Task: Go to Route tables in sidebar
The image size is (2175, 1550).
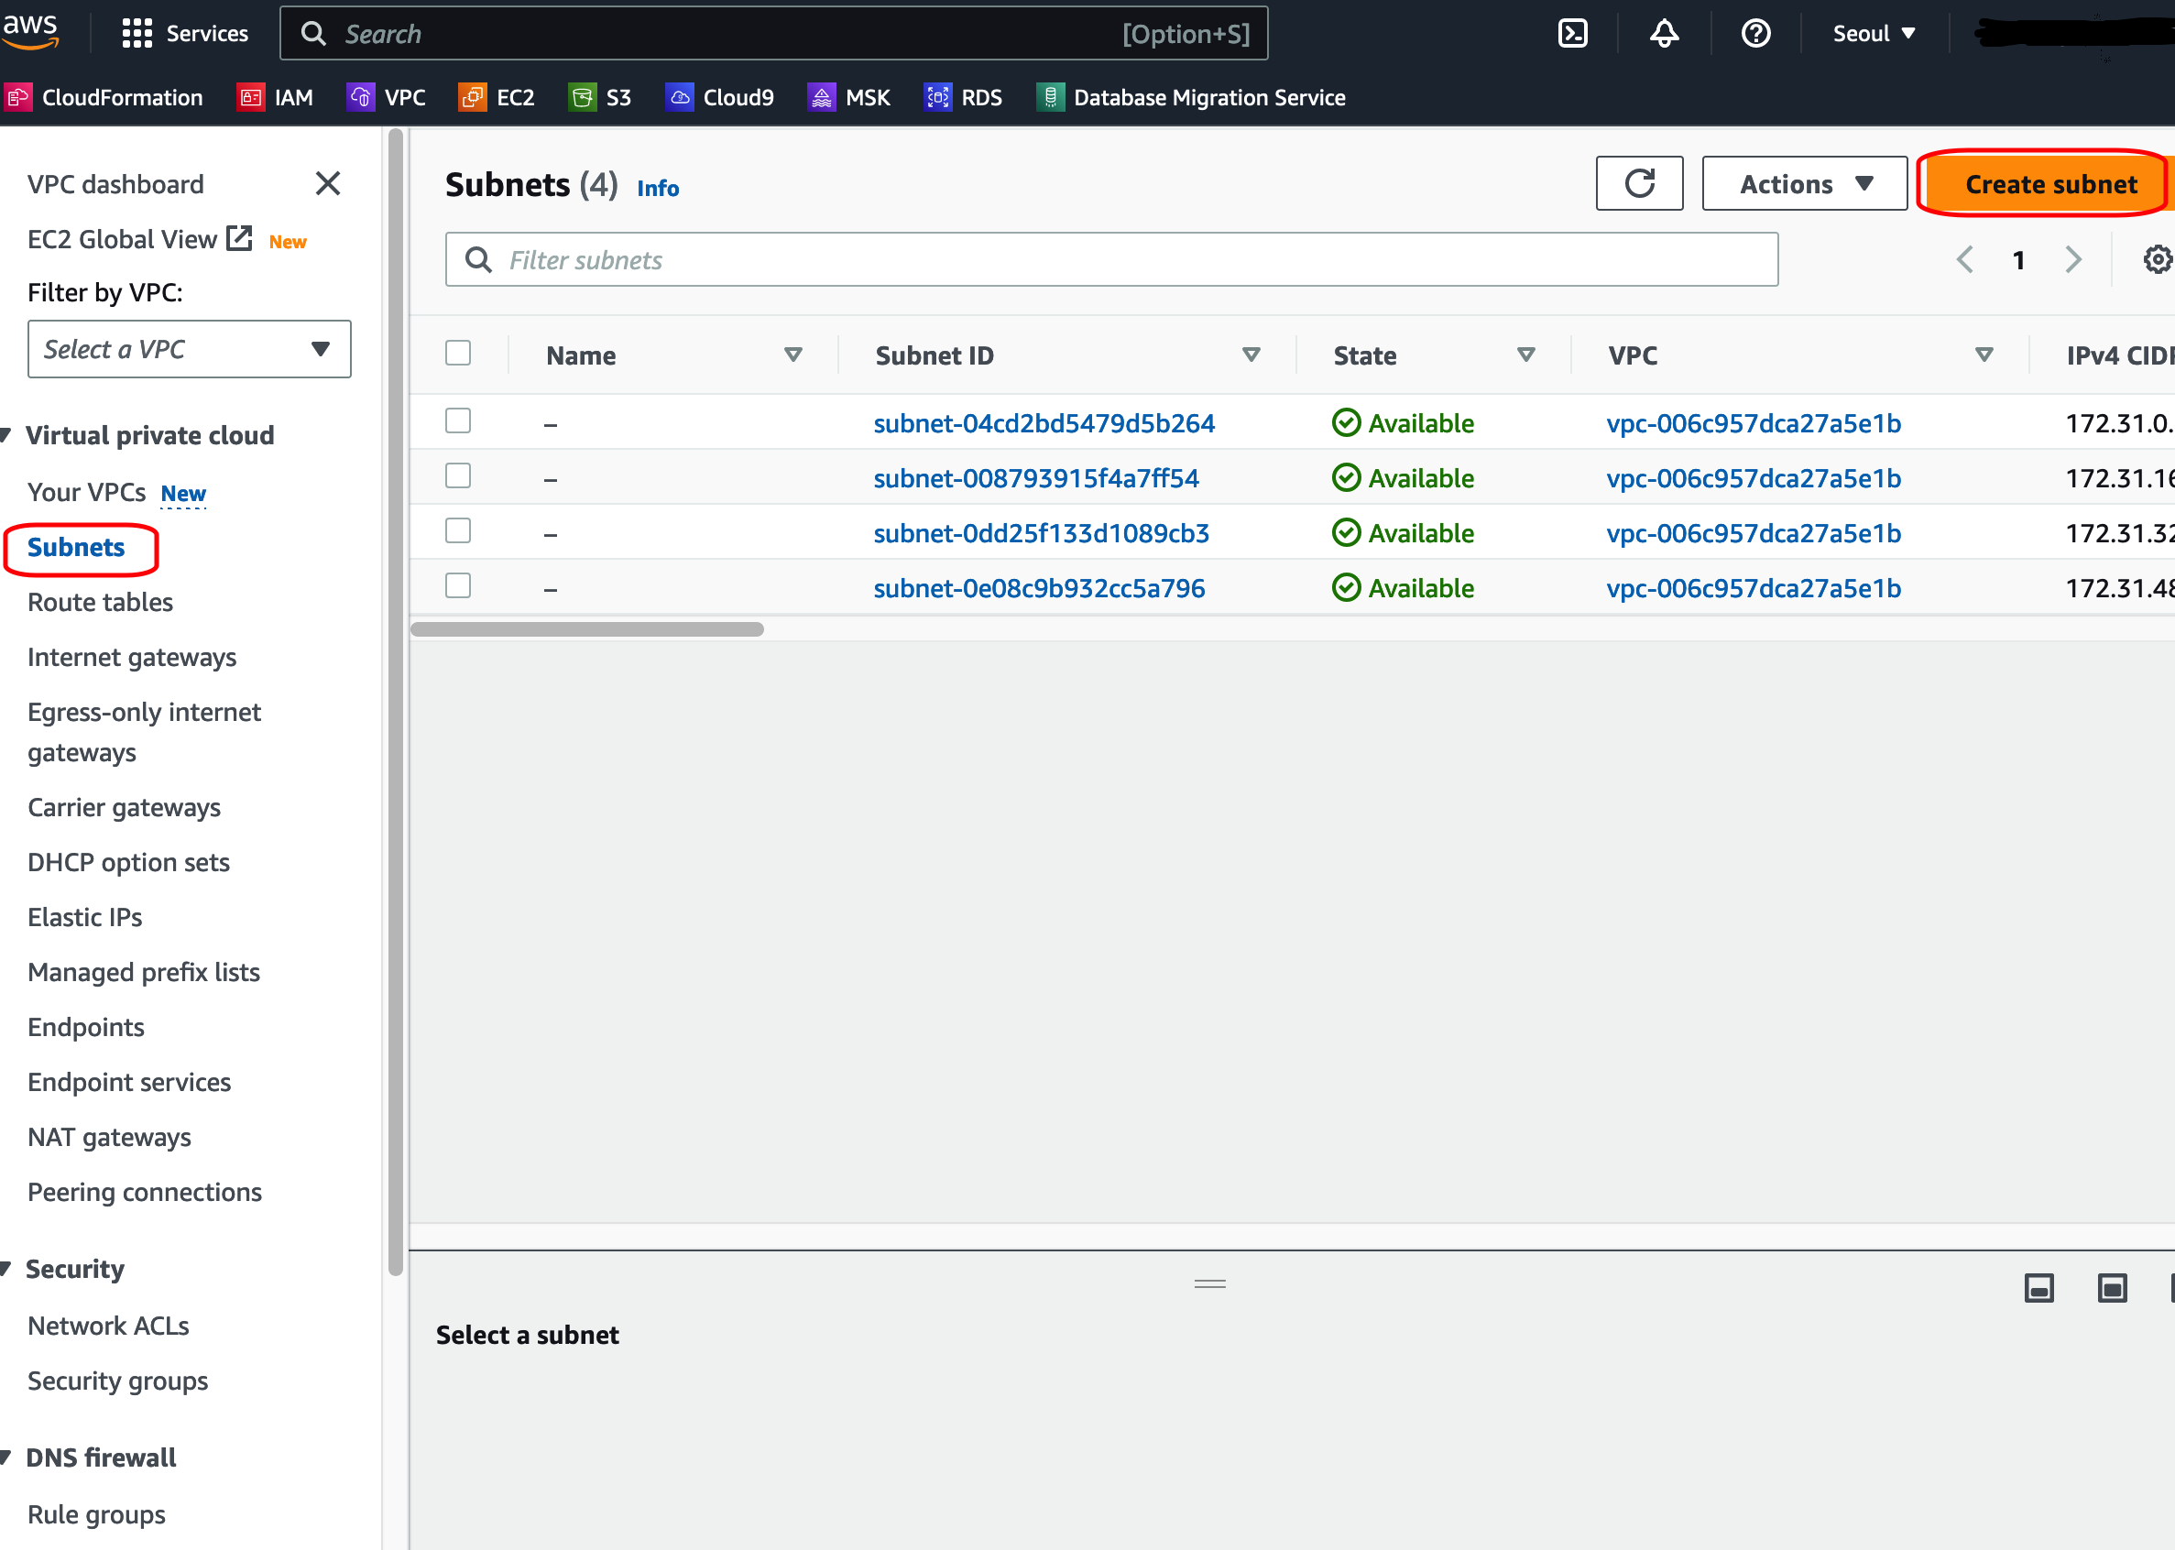Action: (100, 602)
